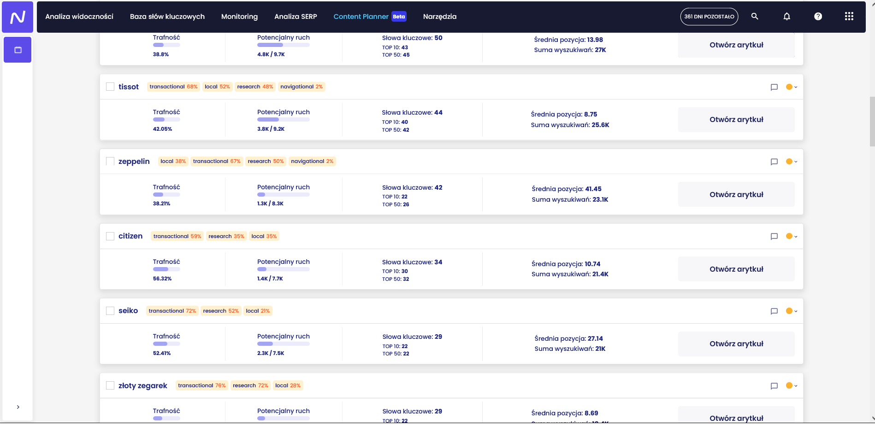
Task: Select Content Planner Beta tab
Action: click(370, 17)
